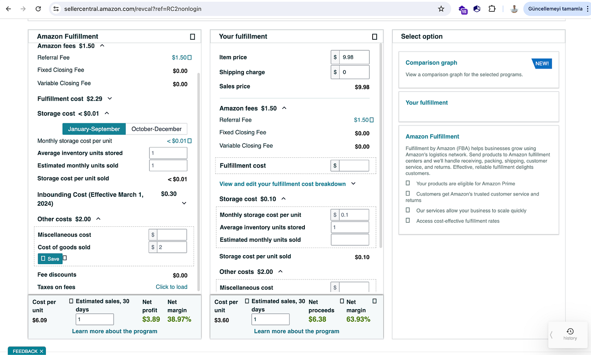Screen dimensions: 591x355
Task: Select the Comparison graph option
Action: [479, 69]
